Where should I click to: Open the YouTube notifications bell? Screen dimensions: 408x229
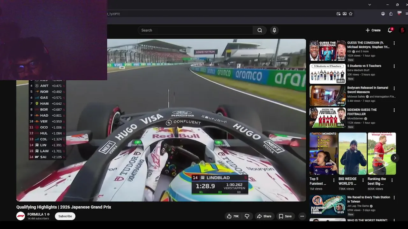pos(390,30)
